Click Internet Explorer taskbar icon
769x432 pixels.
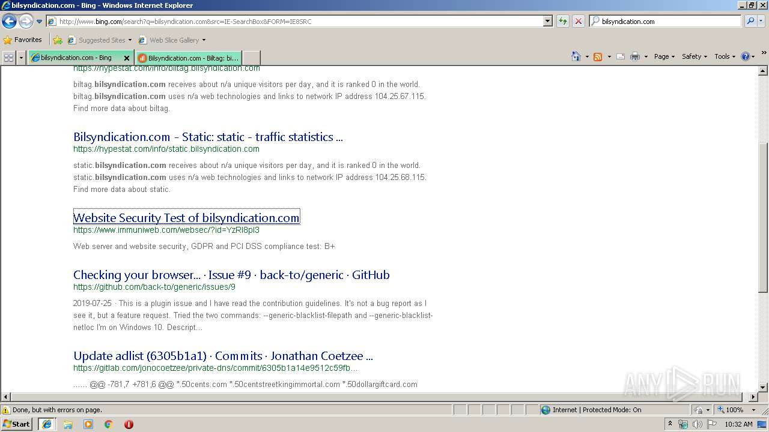(47, 424)
